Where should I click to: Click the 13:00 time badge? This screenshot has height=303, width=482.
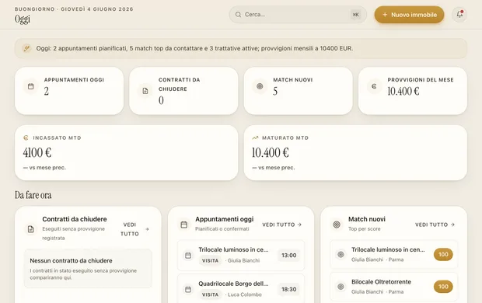(x=289, y=256)
